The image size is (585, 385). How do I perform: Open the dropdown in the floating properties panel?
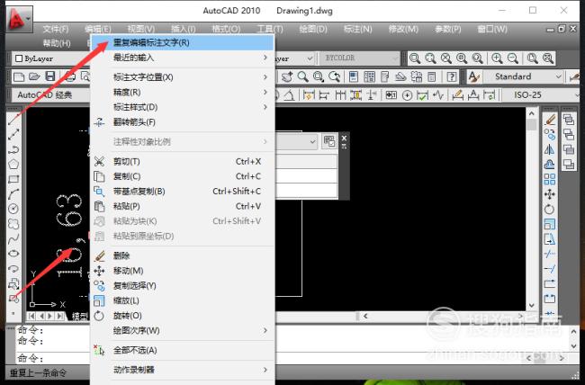(x=312, y=142)
